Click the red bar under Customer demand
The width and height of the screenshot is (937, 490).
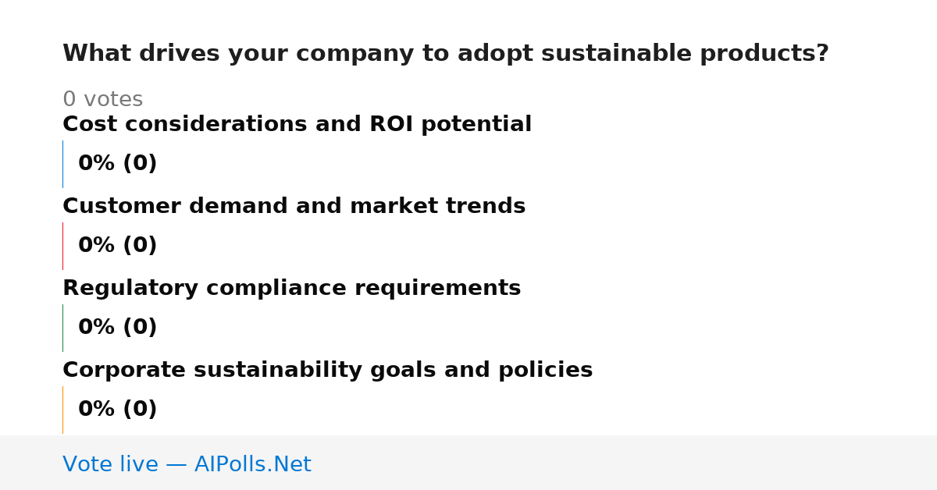[x=62, y=246]
